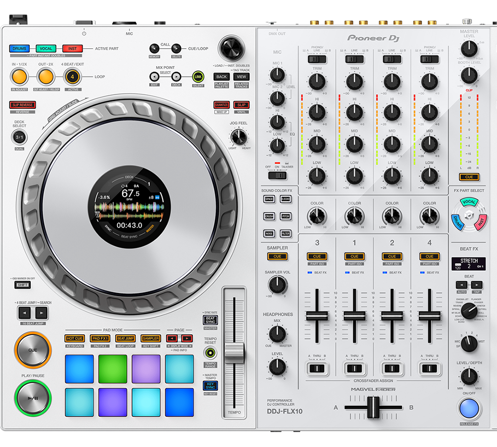
Task: Activate the SPACE sound color FX
Action: click(269, 199)
